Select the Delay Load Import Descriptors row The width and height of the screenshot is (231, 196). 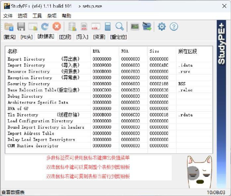[109, 140]
